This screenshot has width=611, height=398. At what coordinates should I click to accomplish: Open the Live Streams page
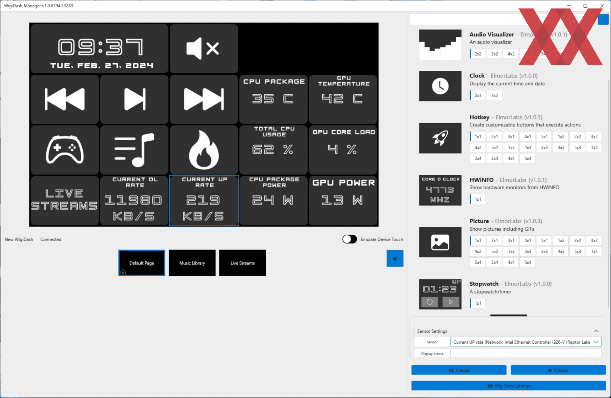tap(242, 263)
